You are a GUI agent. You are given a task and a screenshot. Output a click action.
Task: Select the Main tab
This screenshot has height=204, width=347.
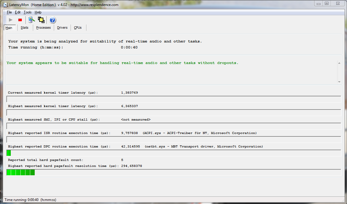(9, 28)
